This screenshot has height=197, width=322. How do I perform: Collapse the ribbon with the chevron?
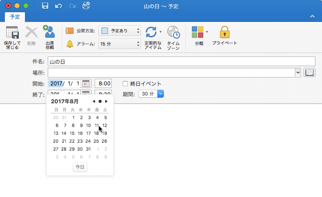point(312,17)
